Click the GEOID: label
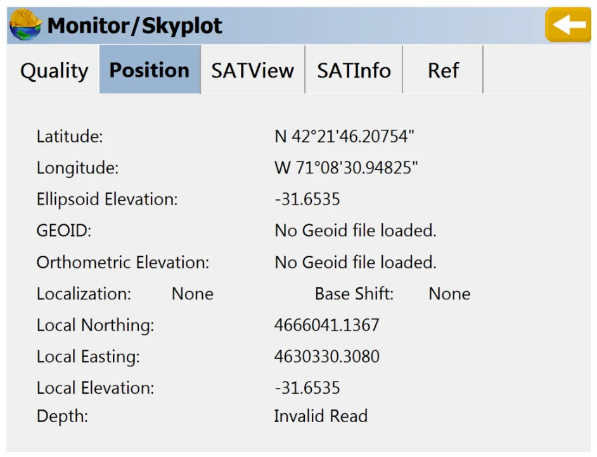Image resolution: width=597 pixels, height=457 pixels. tap(64, 230)
